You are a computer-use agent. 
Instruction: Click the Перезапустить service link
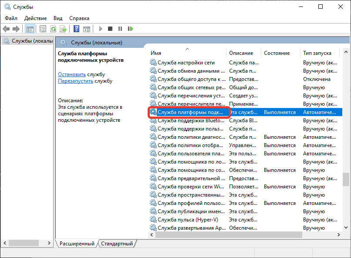click(75, 81)
